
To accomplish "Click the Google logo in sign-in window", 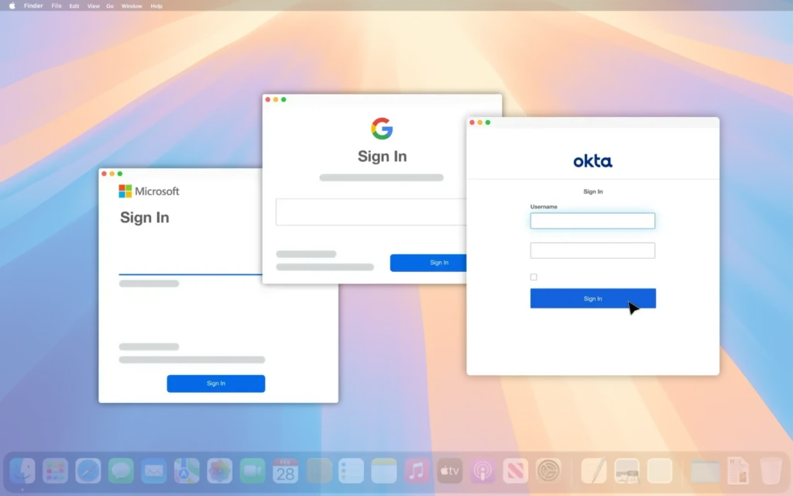I will (x=382, y=129).
